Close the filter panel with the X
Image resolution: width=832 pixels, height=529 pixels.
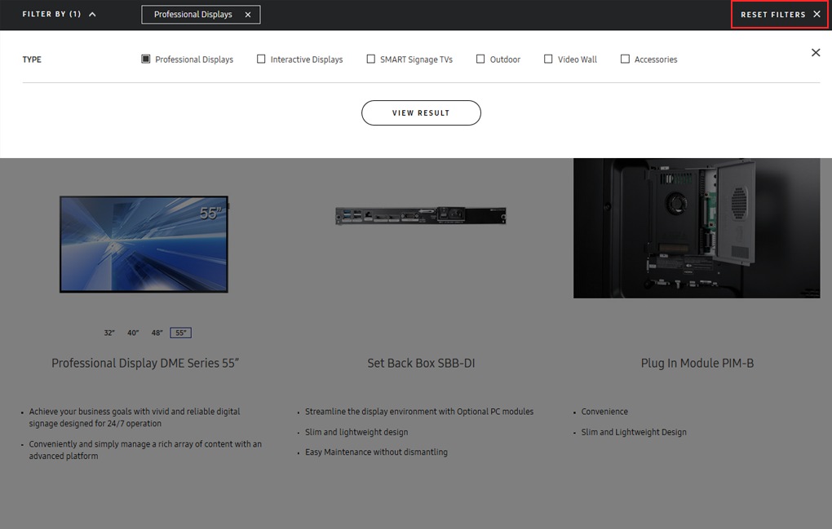(x=816, y=52)
